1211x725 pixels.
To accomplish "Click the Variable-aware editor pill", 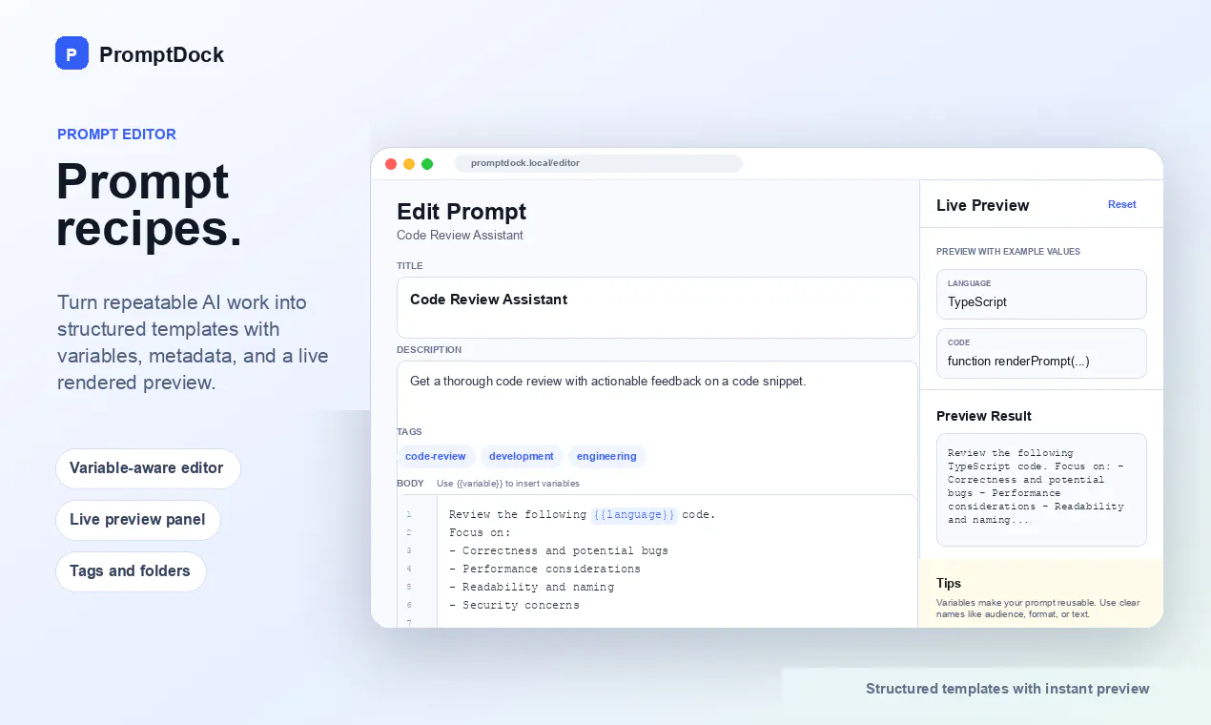I will coord(148,468).
